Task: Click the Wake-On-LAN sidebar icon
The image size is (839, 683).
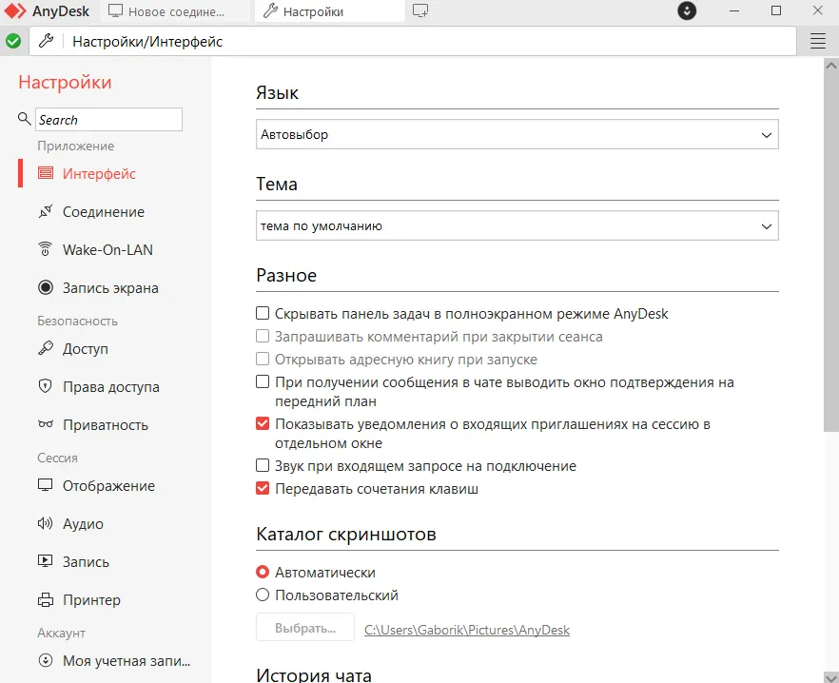Action: coord(45,250)
